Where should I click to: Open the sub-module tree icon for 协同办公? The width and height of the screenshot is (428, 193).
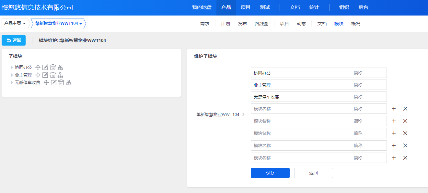[60, 67]
